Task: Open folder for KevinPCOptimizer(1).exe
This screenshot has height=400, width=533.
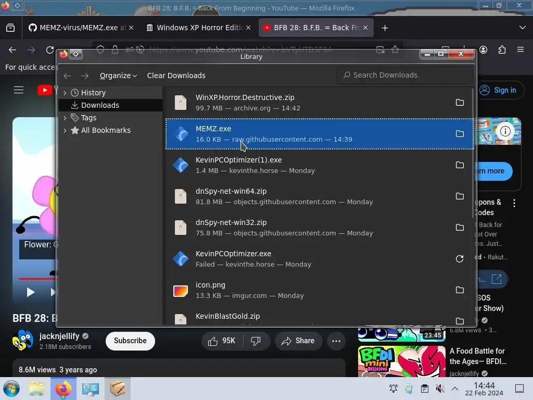Action: [460, 165]
